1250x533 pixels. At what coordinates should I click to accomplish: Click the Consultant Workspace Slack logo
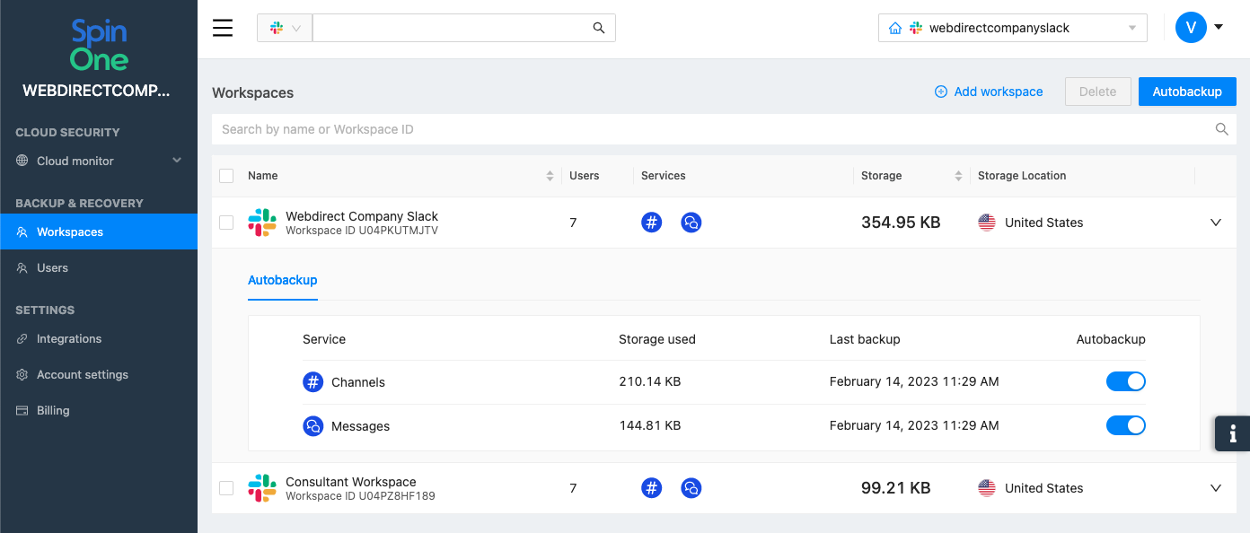click(262, 488)
